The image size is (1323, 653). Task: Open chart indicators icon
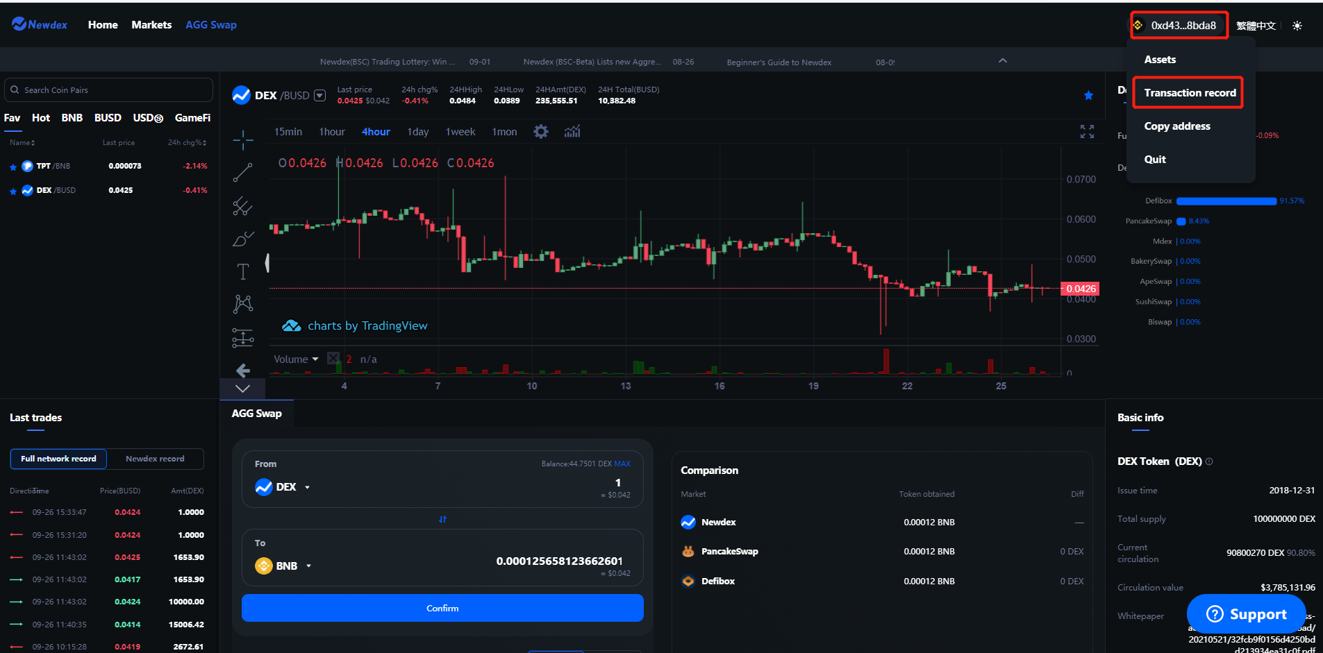(x=572, y=131)
